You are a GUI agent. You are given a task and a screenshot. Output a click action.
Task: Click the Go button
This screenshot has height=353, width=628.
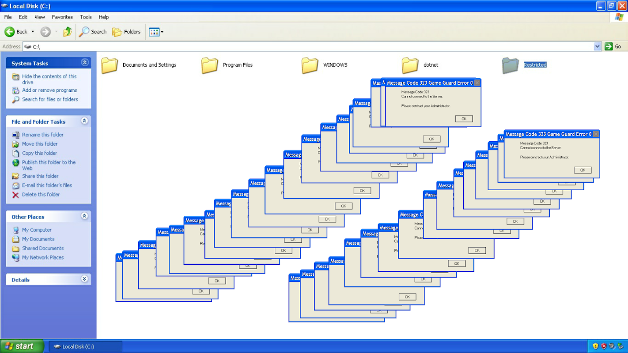coord(613,46)
